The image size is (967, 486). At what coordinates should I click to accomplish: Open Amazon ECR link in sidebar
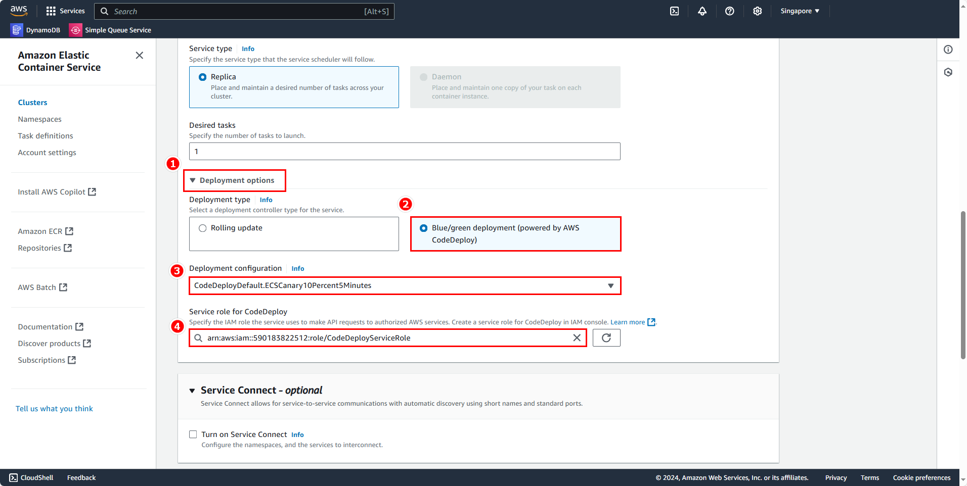46,231
